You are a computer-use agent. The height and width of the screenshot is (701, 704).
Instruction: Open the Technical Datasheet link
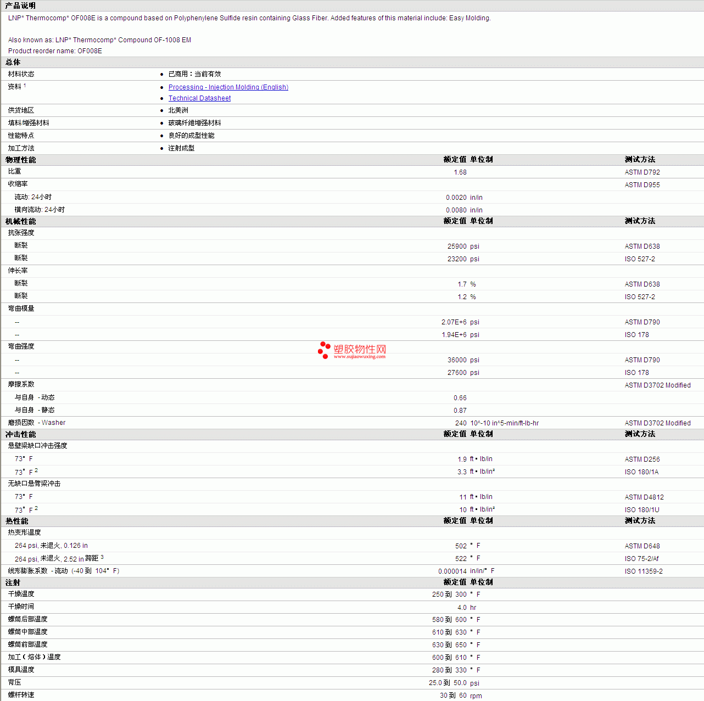[199, 98]
